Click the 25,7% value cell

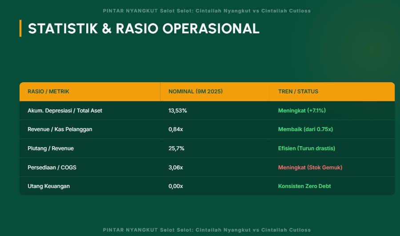point(176,148)
